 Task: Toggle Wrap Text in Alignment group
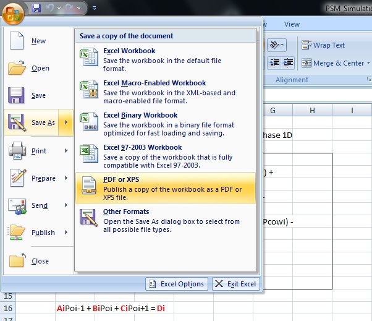pos(323,45)
